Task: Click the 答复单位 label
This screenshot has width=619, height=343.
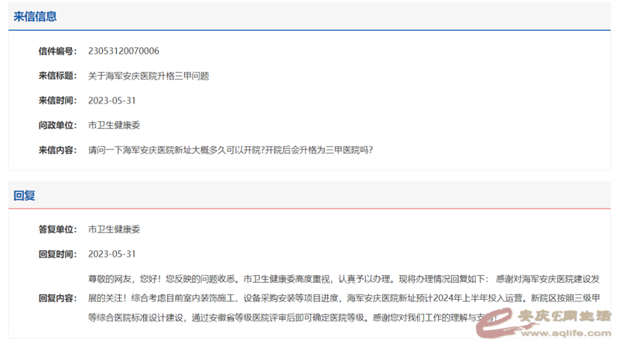Action: coord(57,229)
